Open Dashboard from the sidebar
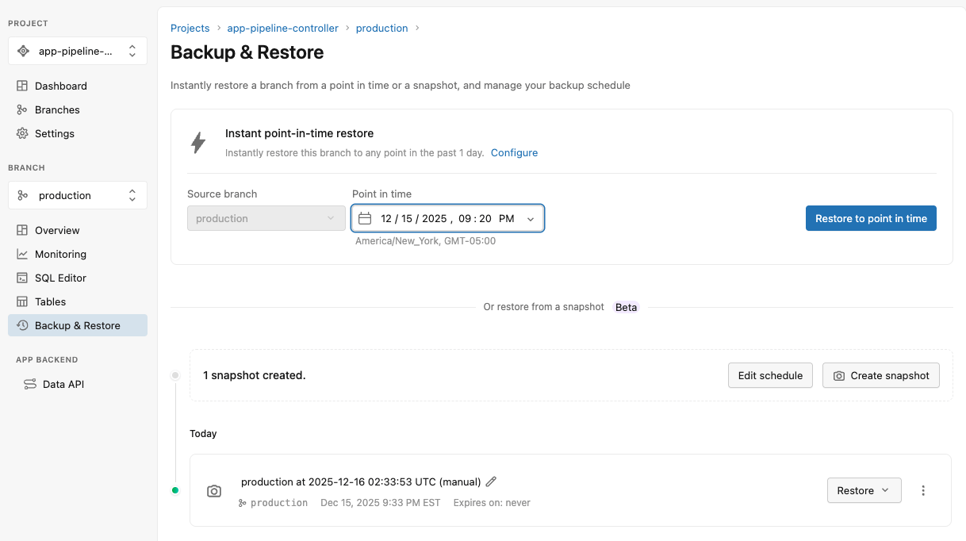The width and height of the screenshot is (966, 541). click(x=60, y=86)
